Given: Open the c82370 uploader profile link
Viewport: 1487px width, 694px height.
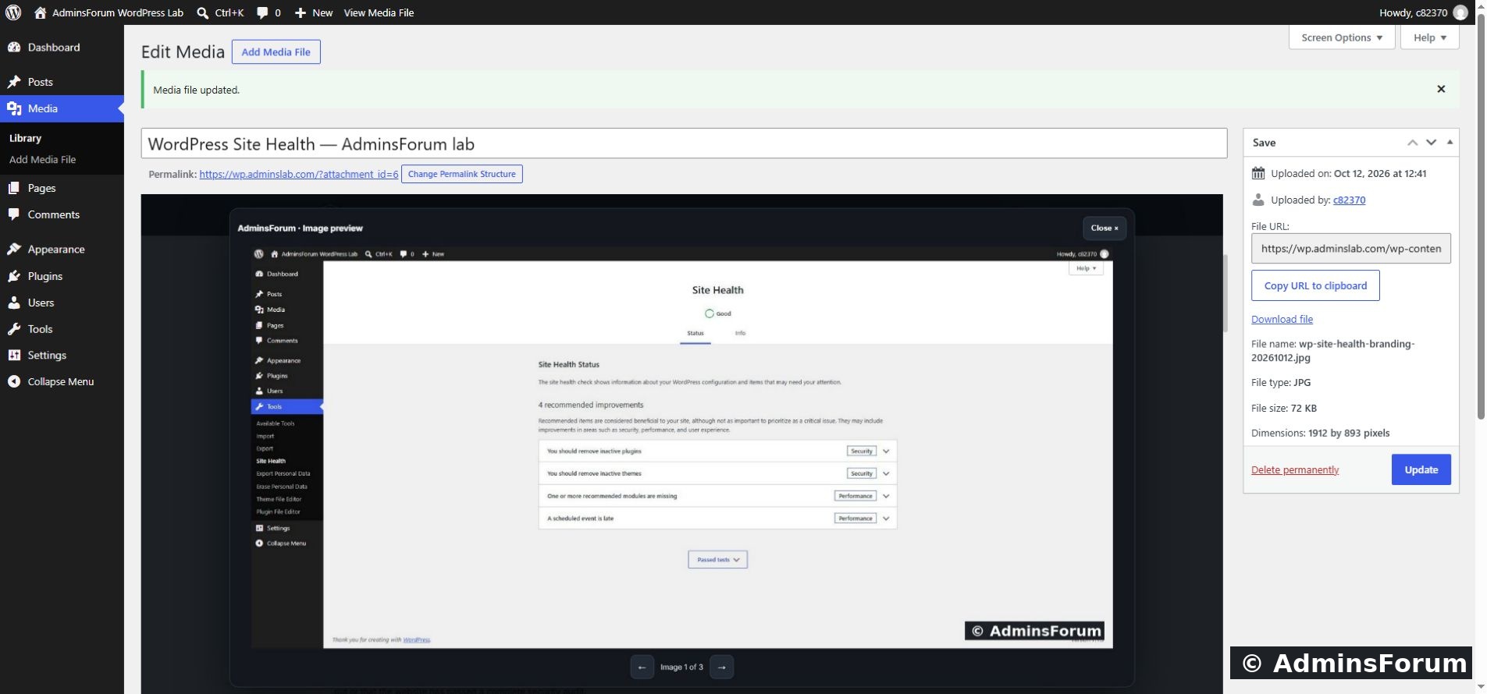Looking at the screenshot, I should (x=1349, y=200).
